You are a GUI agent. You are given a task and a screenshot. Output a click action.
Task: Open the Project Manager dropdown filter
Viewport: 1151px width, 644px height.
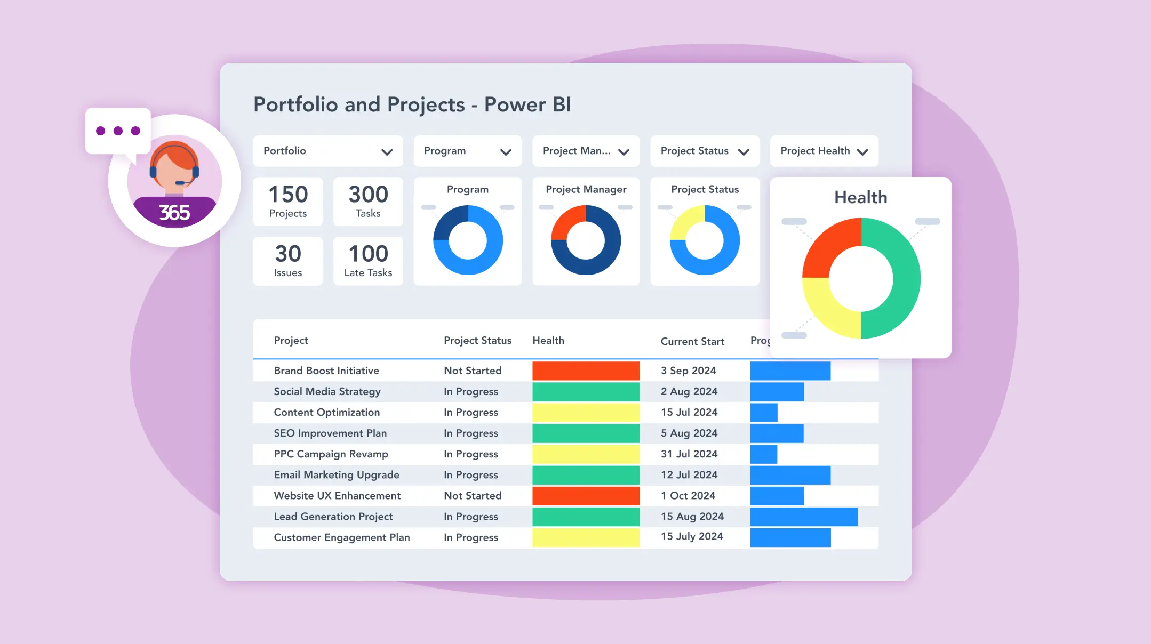[585, 151]
